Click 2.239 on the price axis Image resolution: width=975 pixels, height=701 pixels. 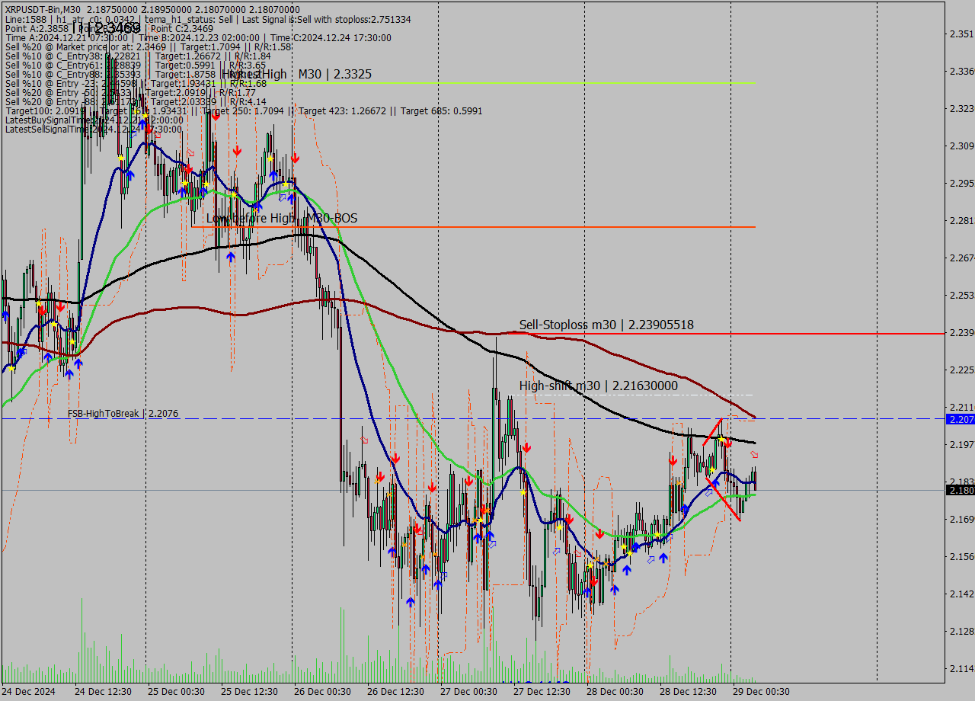[962, 332]
